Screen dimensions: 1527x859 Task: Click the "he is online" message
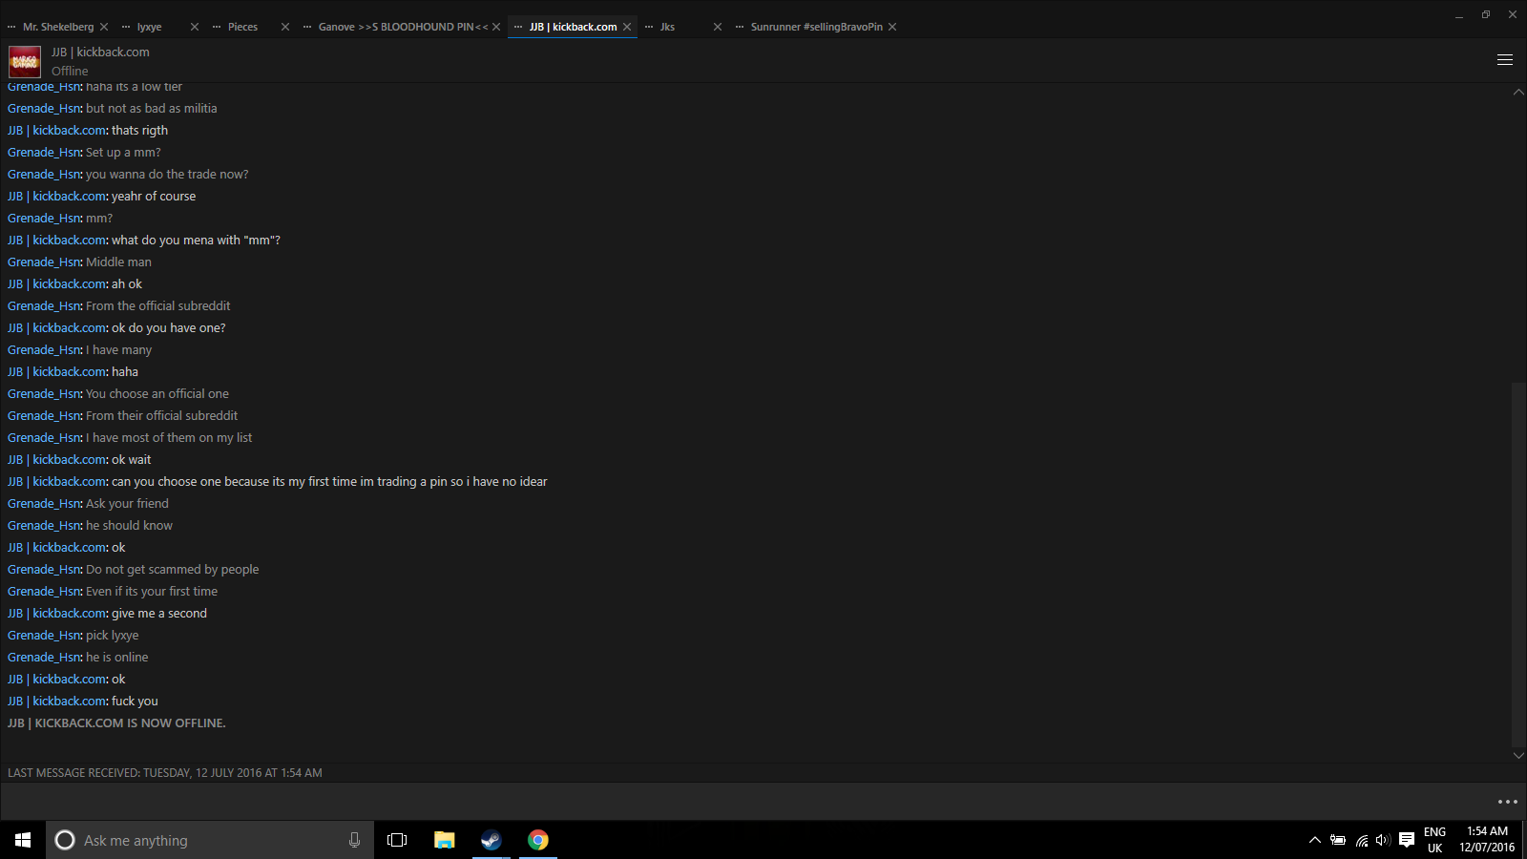[x=116, y=658]
